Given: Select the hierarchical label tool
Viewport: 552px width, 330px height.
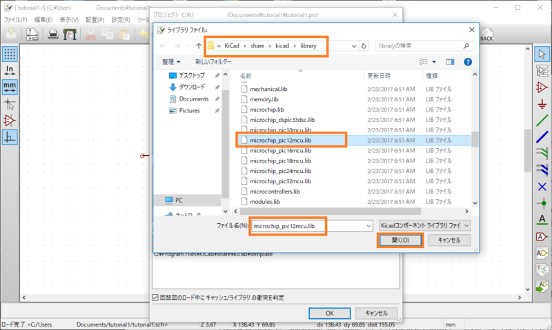Looking at the screenshot, I should [x=542, y=253].
